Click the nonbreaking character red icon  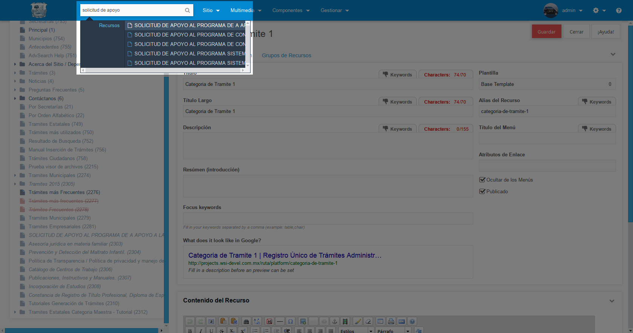click(269, 321)
